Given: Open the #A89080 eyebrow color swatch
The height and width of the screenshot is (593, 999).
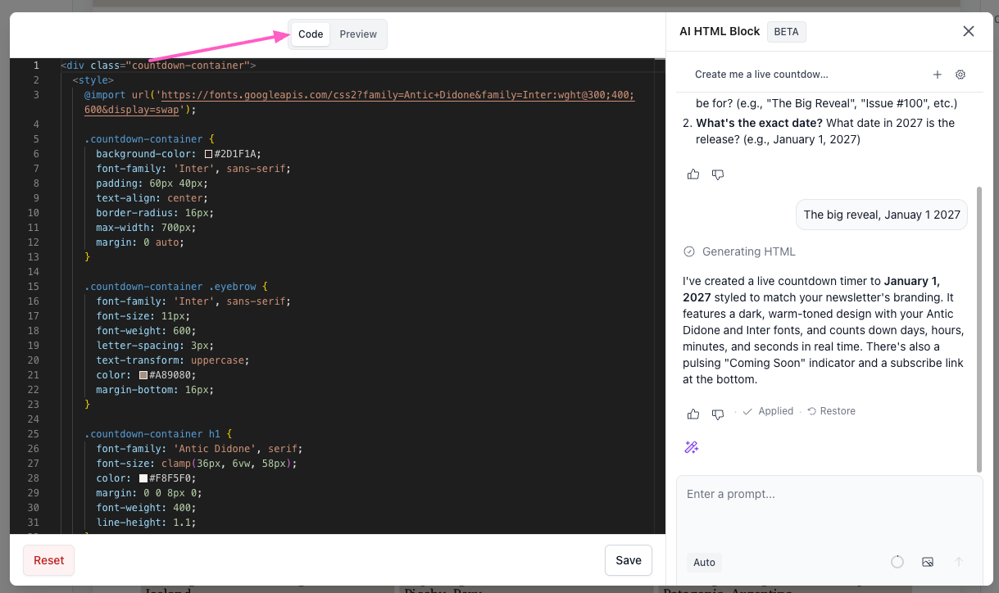Looking at the screenshot, I should coord(143,375).
